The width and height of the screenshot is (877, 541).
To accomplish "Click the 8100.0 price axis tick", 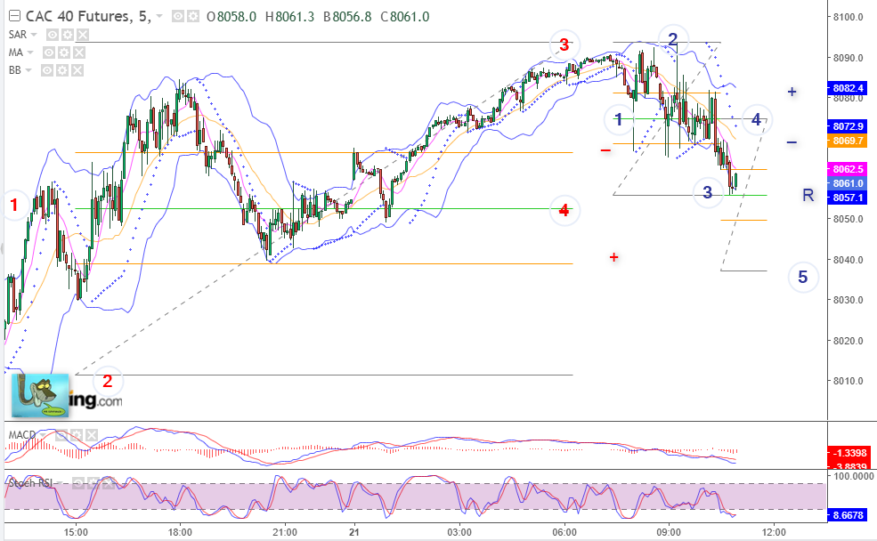I will [848, 17].
